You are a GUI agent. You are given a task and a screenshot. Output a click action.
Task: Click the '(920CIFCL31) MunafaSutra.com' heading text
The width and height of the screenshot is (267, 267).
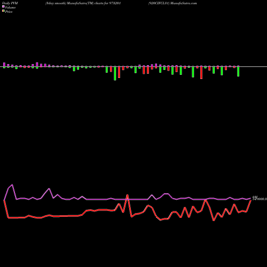point(172,3)
